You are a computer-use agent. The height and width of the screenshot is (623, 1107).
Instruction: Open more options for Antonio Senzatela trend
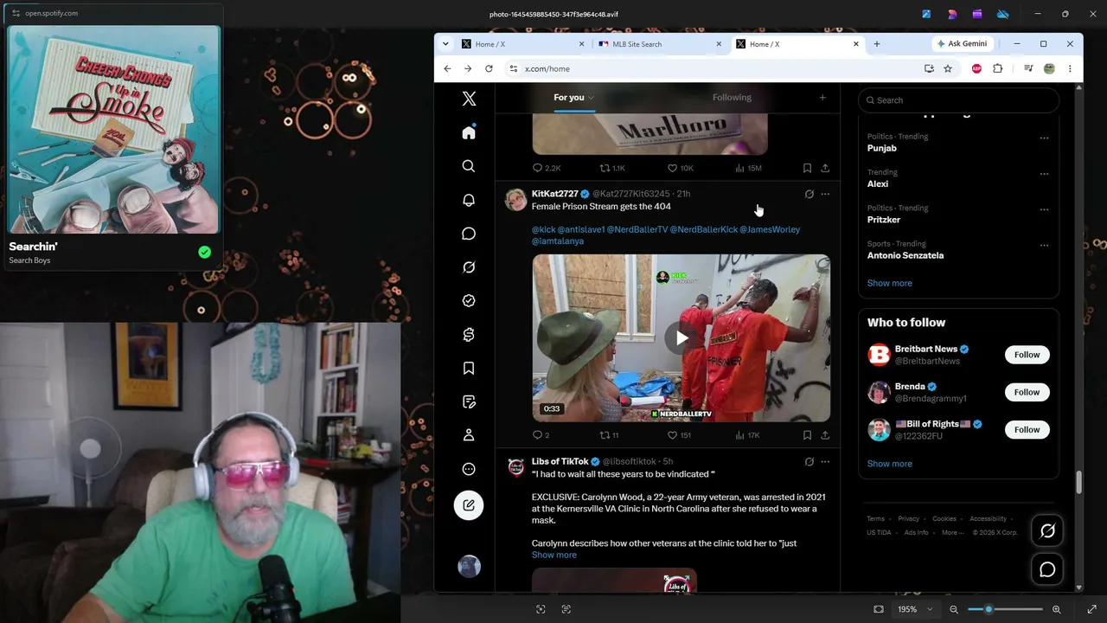point(1044,245)
